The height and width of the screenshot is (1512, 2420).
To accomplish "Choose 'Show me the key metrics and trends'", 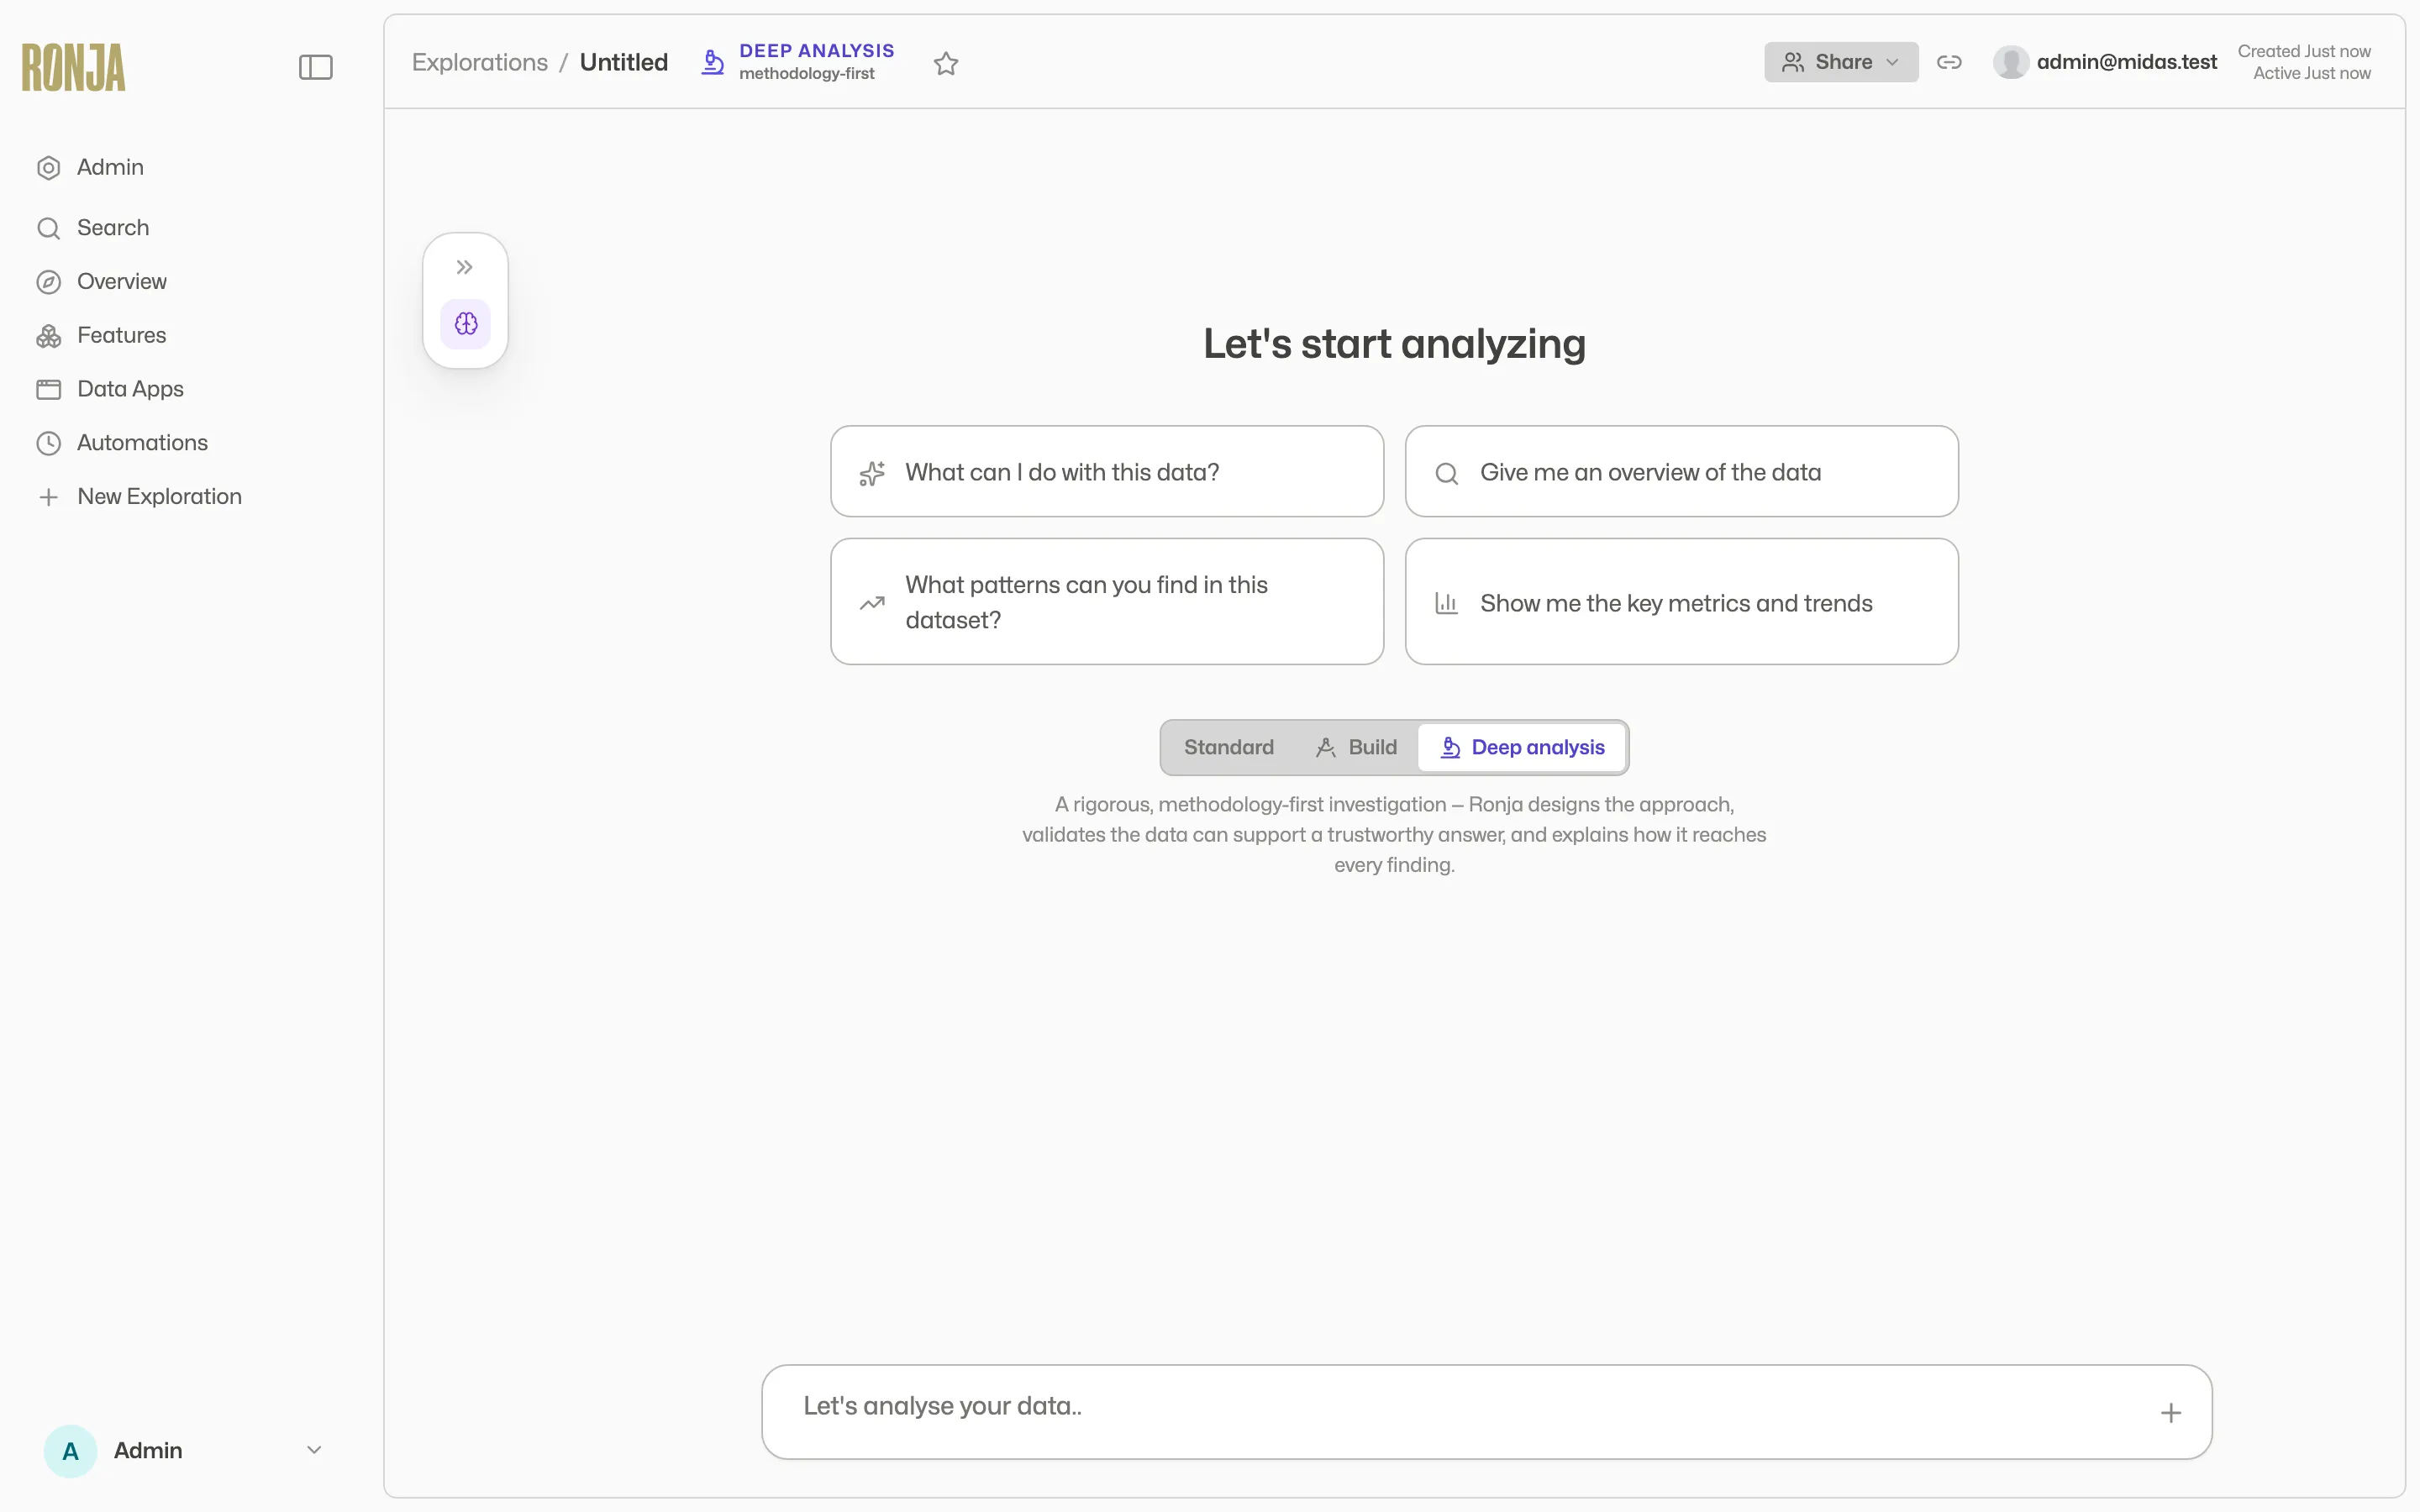I will pos(1682,602).
